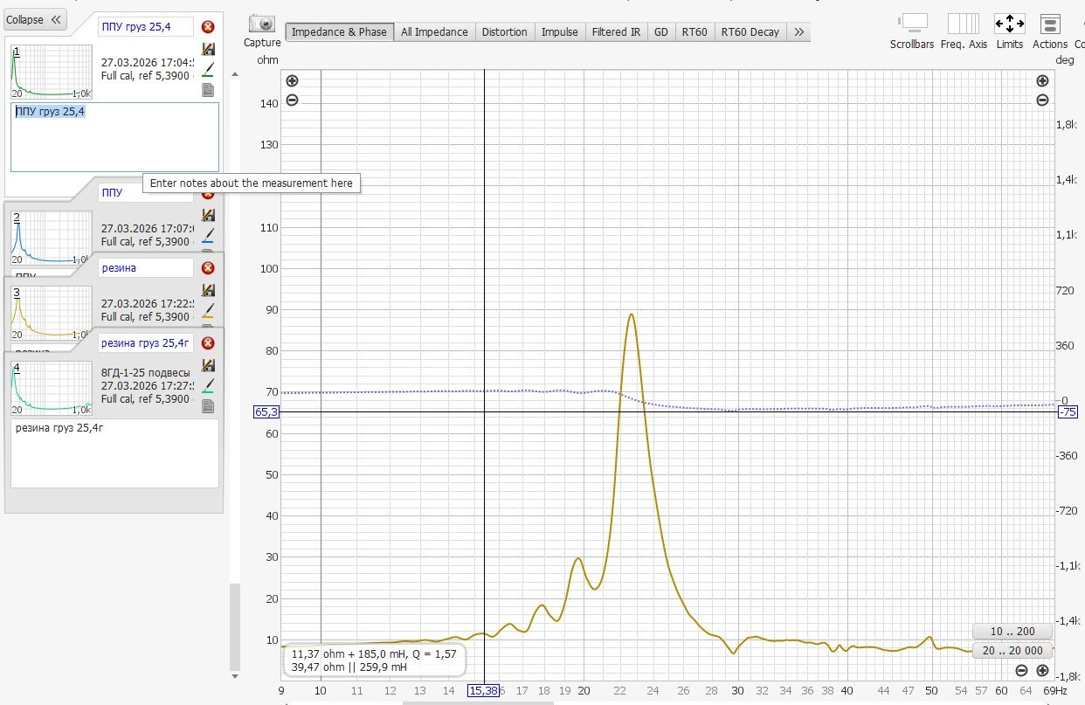1085x705 pixels.
Task: Save measurement 3 'резина' with disk icon
Action: [208, 290]
